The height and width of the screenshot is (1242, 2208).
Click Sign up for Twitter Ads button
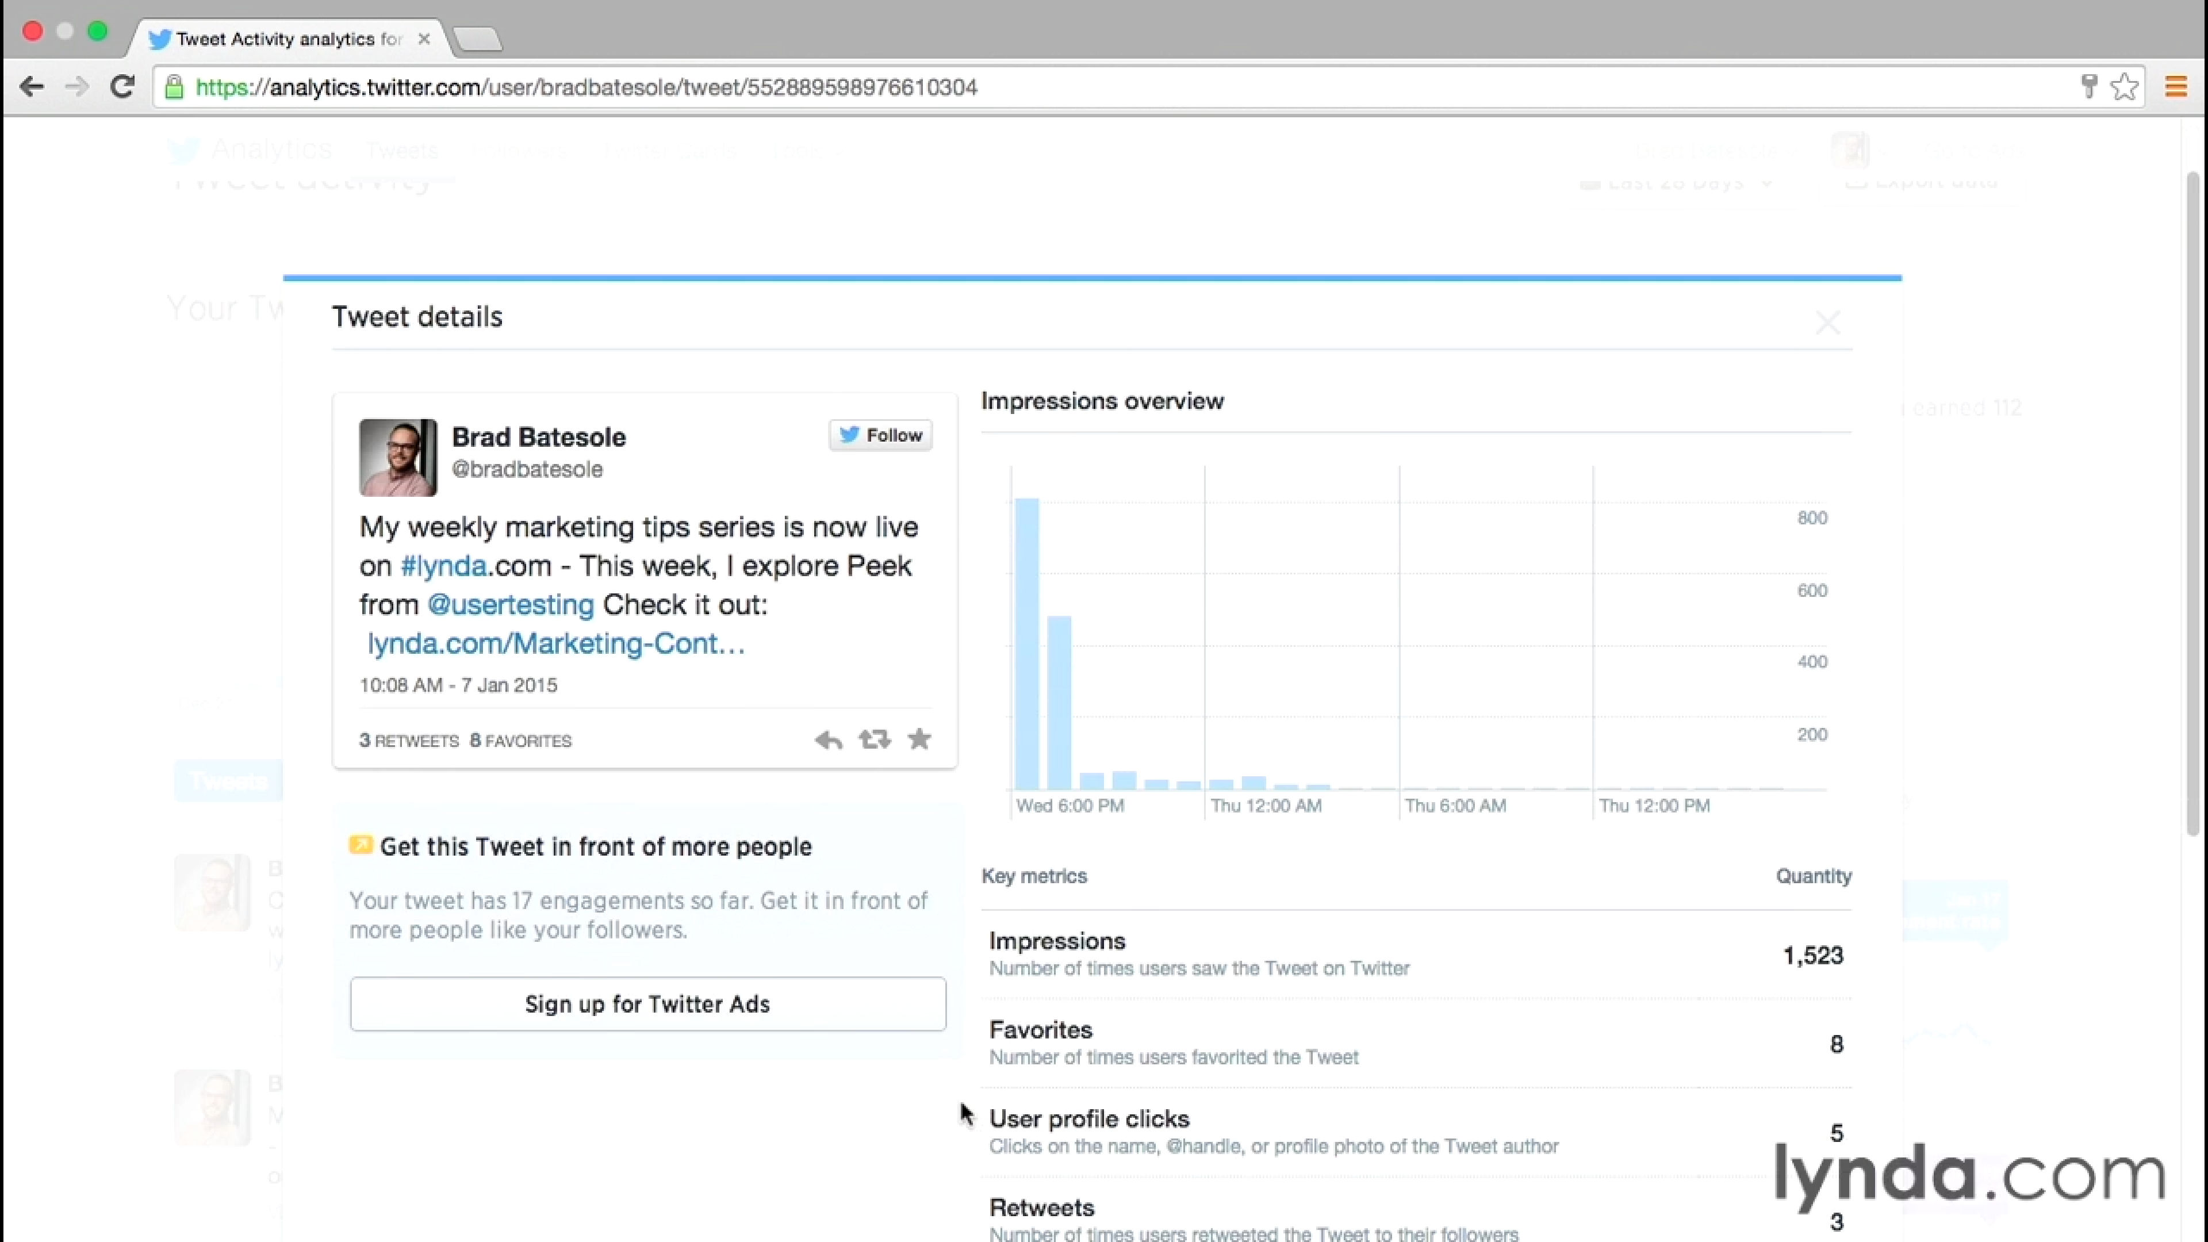648,1004
